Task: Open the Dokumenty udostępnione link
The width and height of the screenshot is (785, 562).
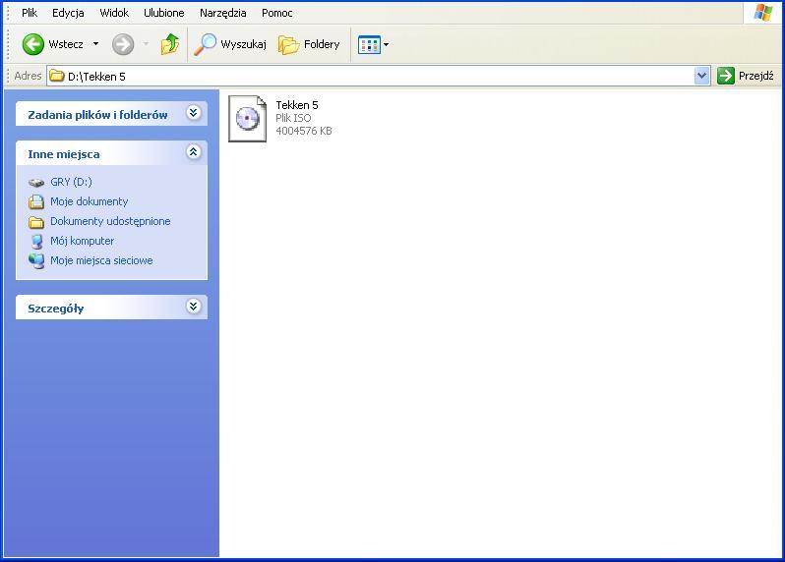Action: click(x=110, y=221)
